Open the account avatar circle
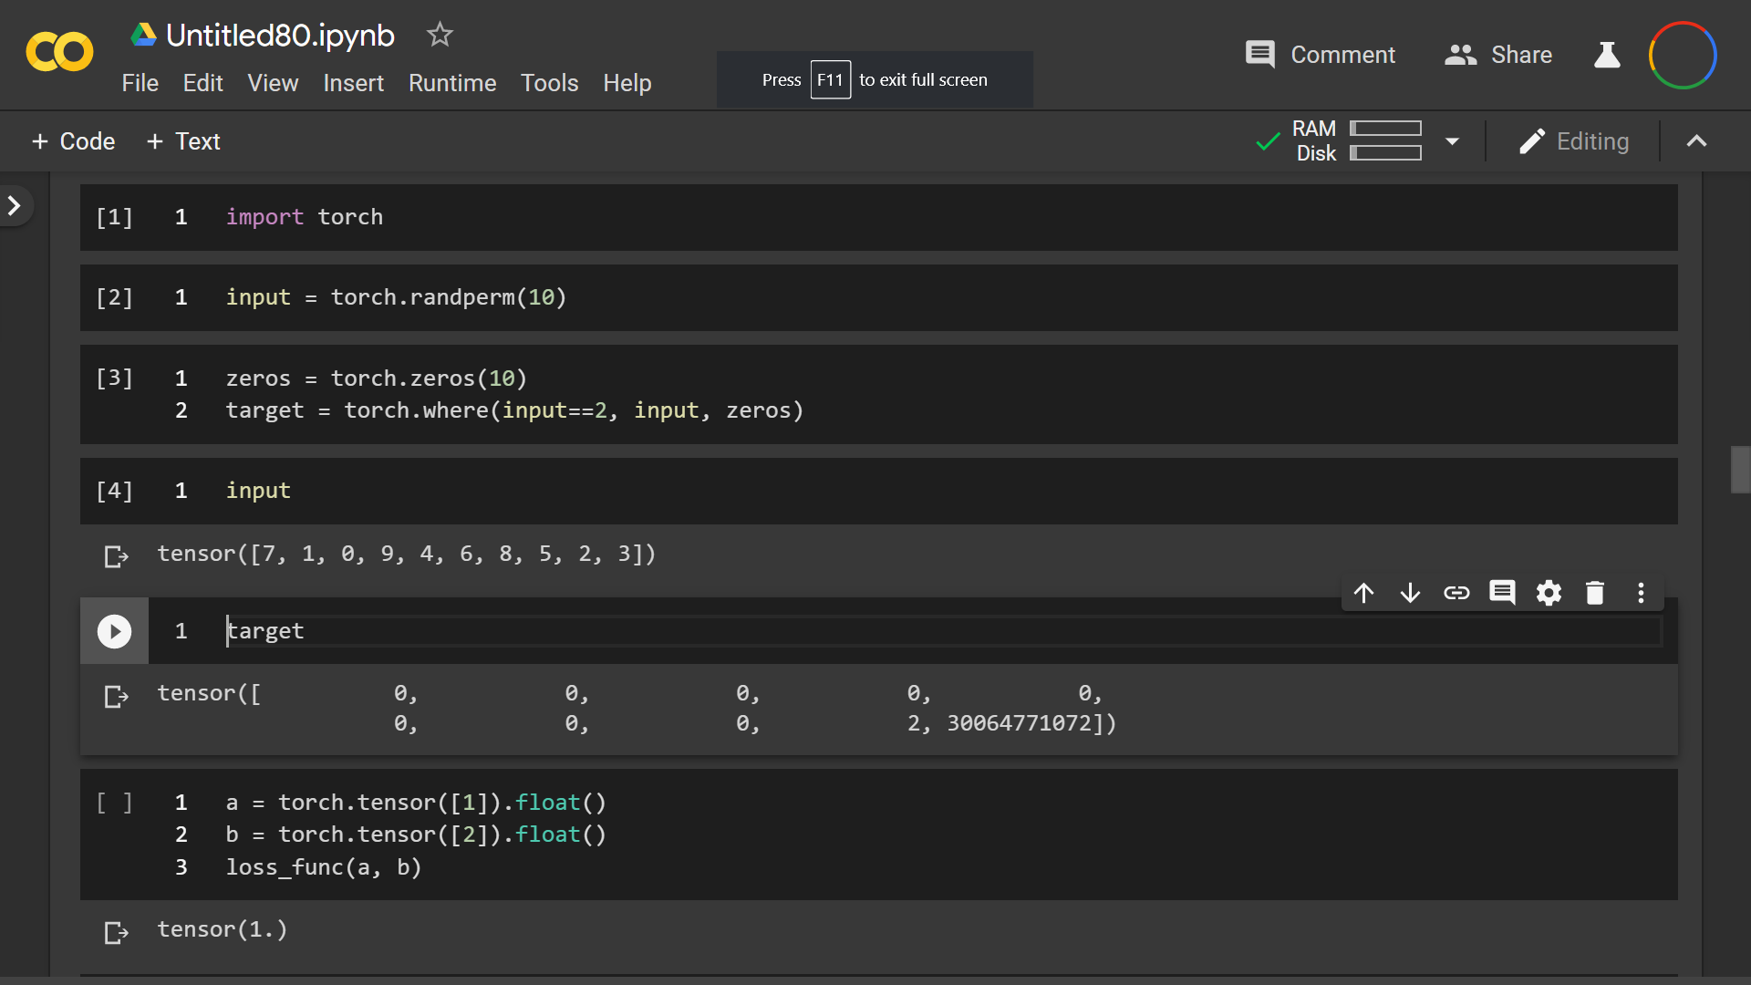The width and height of the screenshot is (1751, 985). 1683,55
